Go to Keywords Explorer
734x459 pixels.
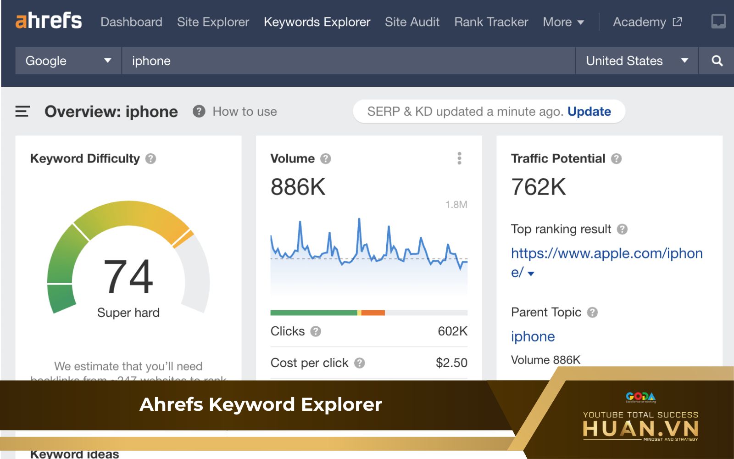tap(317, 22)
